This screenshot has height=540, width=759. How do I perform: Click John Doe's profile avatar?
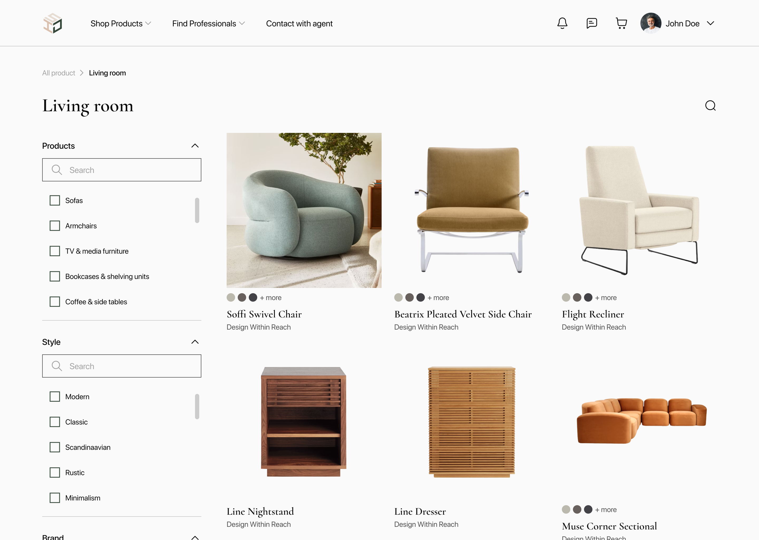tap(650, 23)
